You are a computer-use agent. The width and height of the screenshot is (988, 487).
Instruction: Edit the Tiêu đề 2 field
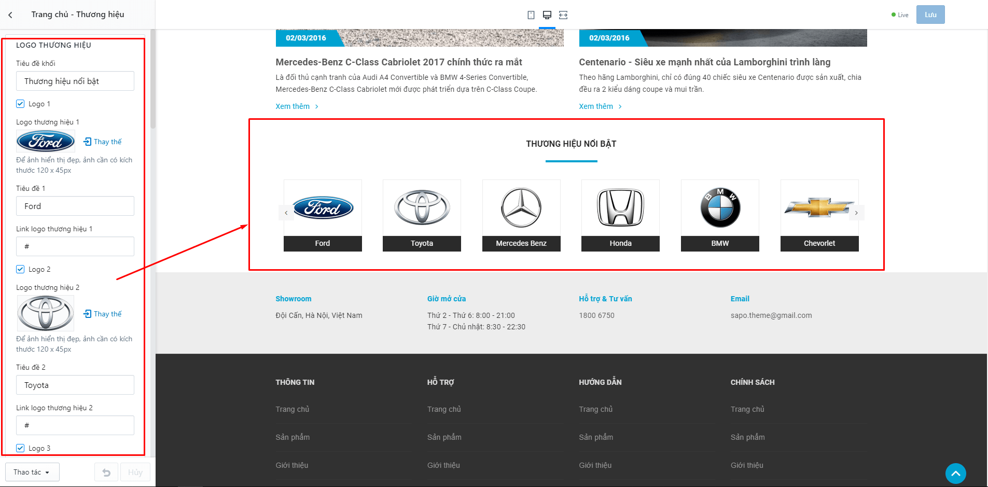[x=75, y=385]
